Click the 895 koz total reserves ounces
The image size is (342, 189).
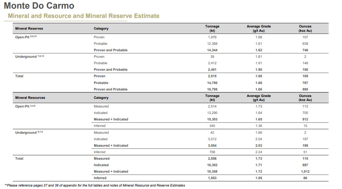point(305,90)
